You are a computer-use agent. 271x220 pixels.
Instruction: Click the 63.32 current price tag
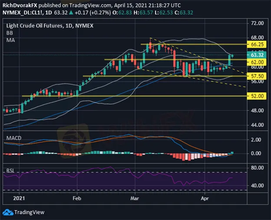[x=258, y=55]
